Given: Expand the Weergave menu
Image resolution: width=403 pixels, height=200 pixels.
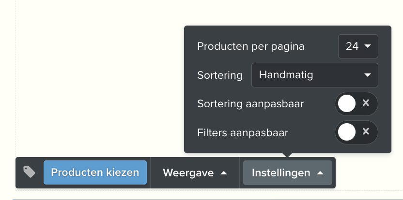Looking at the screenshot, I should click(195, 173).
